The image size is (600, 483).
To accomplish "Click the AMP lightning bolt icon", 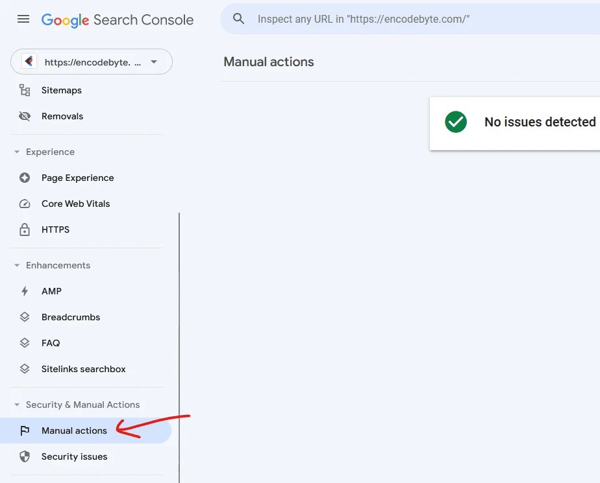I will (25, 291).
